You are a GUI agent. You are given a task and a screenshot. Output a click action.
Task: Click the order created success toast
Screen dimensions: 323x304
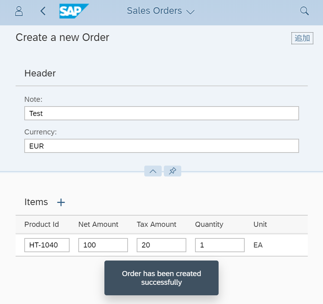(x=161, y=278)
